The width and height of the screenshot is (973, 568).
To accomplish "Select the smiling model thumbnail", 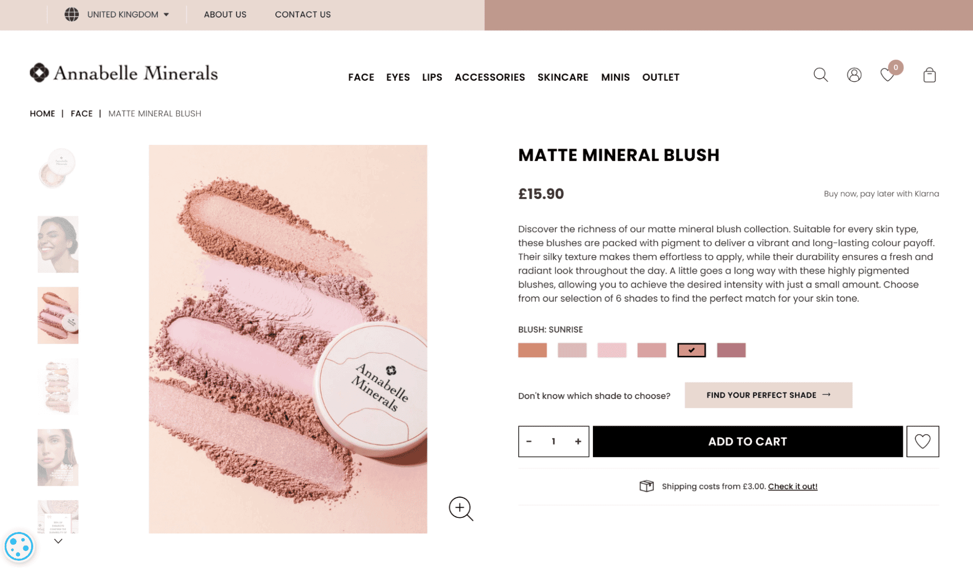I will (58, 244).
